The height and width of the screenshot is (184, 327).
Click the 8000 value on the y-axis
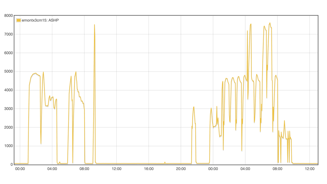[x=8, y=15]
